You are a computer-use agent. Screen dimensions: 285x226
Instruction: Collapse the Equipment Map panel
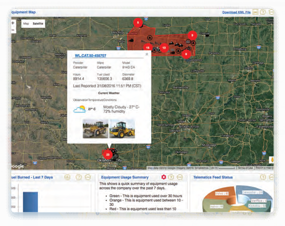pos(271,12)
